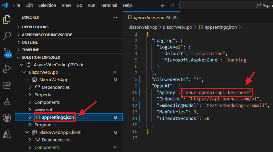
Task: Click the Program.cs C# file icon
Action: (30, 125)
